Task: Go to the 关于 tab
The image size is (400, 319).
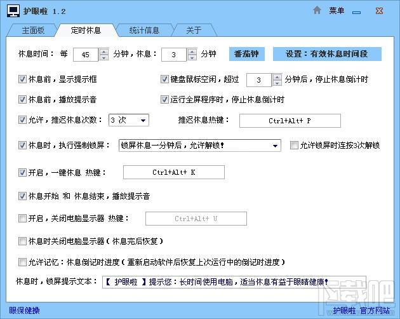Action: tap(194, 31)
